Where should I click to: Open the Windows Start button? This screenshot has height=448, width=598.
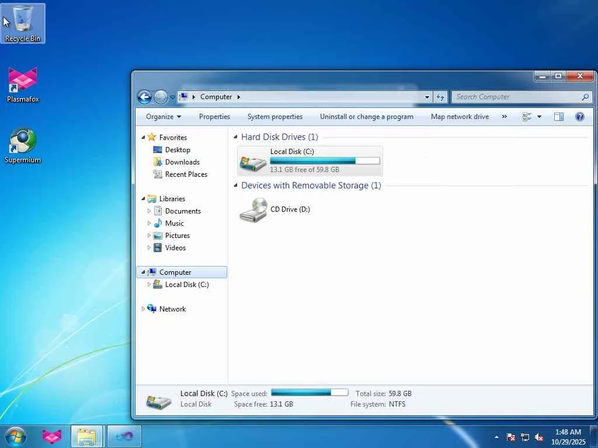point(15,436)
